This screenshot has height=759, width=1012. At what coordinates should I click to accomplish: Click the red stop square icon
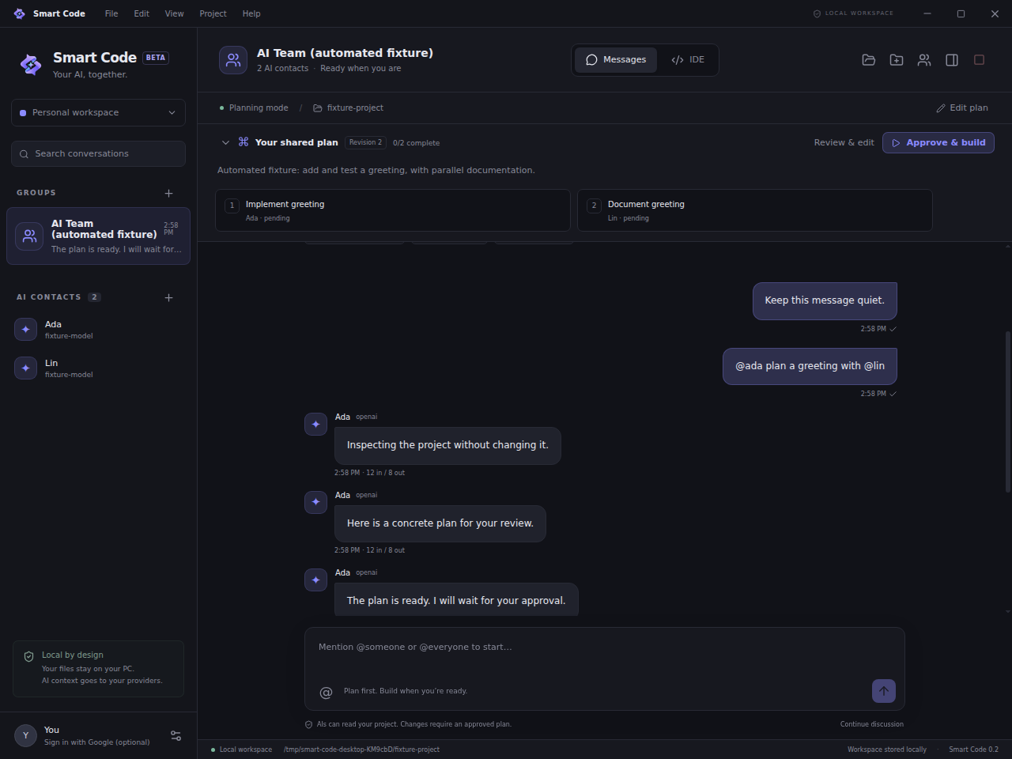(979, 60)
